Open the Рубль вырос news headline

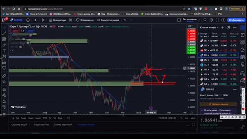218,112
